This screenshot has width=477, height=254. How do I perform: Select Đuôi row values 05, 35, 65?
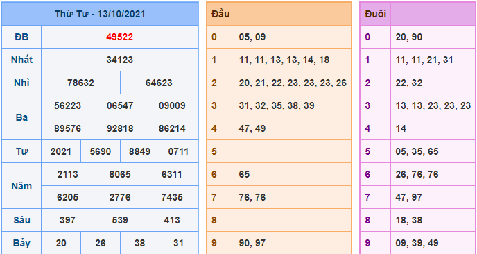(x=417, y=151)
